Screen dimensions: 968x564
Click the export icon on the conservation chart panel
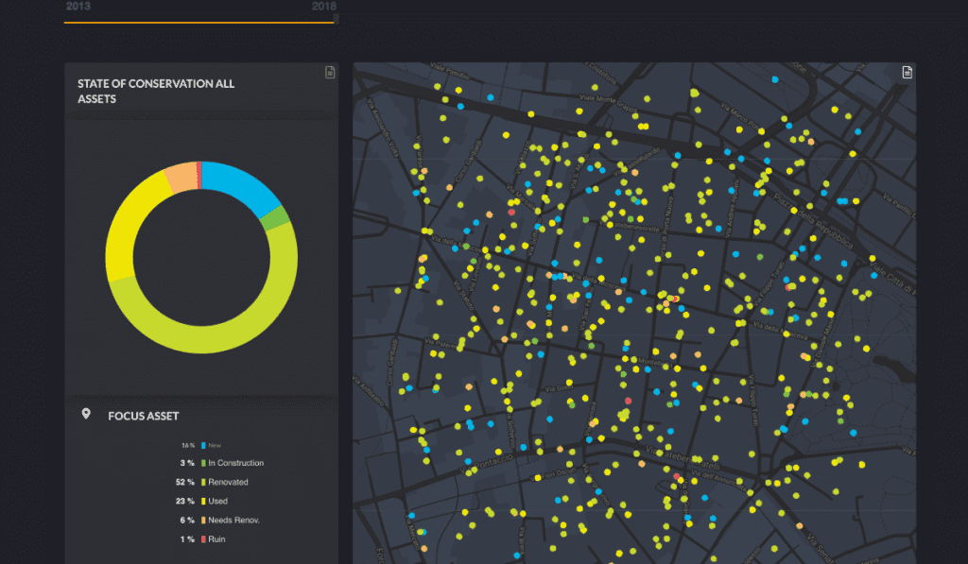[x=329, y=71]
